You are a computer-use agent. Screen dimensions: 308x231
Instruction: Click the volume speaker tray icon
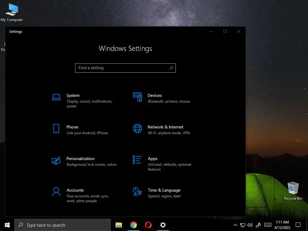250,225
